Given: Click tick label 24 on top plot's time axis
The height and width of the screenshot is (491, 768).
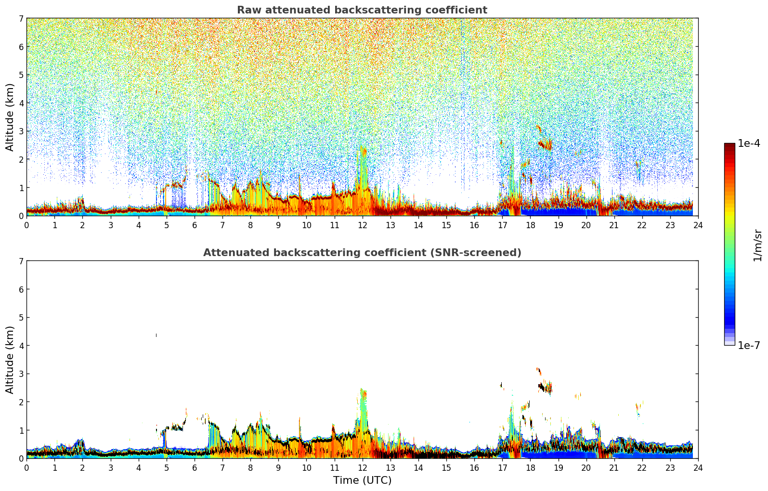Looking at the screenshot, I should click(x=698, y=225).
